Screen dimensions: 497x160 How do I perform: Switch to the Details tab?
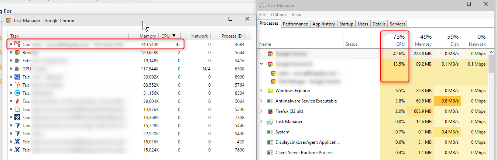(x=379, y=24)
